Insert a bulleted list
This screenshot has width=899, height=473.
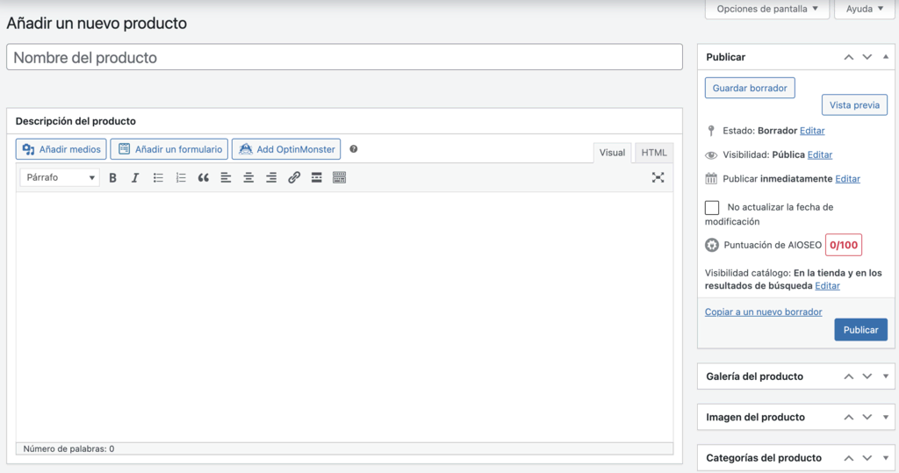[158, 178]
